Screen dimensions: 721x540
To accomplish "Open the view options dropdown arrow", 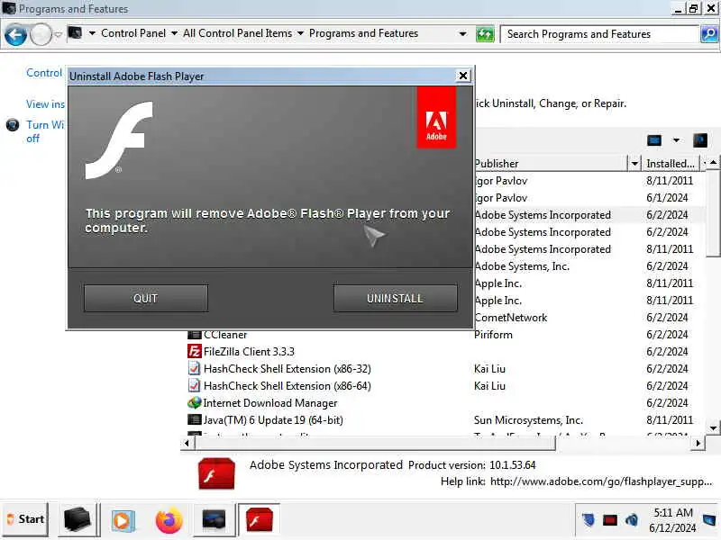I will coord(676,140).
